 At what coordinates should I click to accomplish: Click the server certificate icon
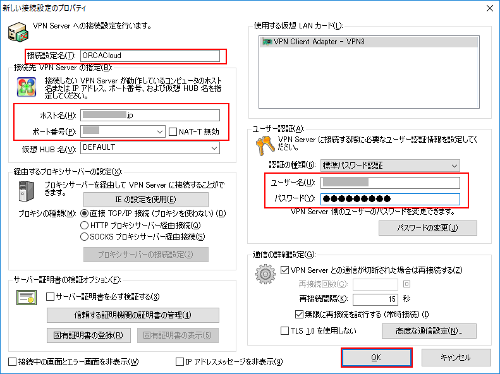pyautogui.click(x=27, y=297)
